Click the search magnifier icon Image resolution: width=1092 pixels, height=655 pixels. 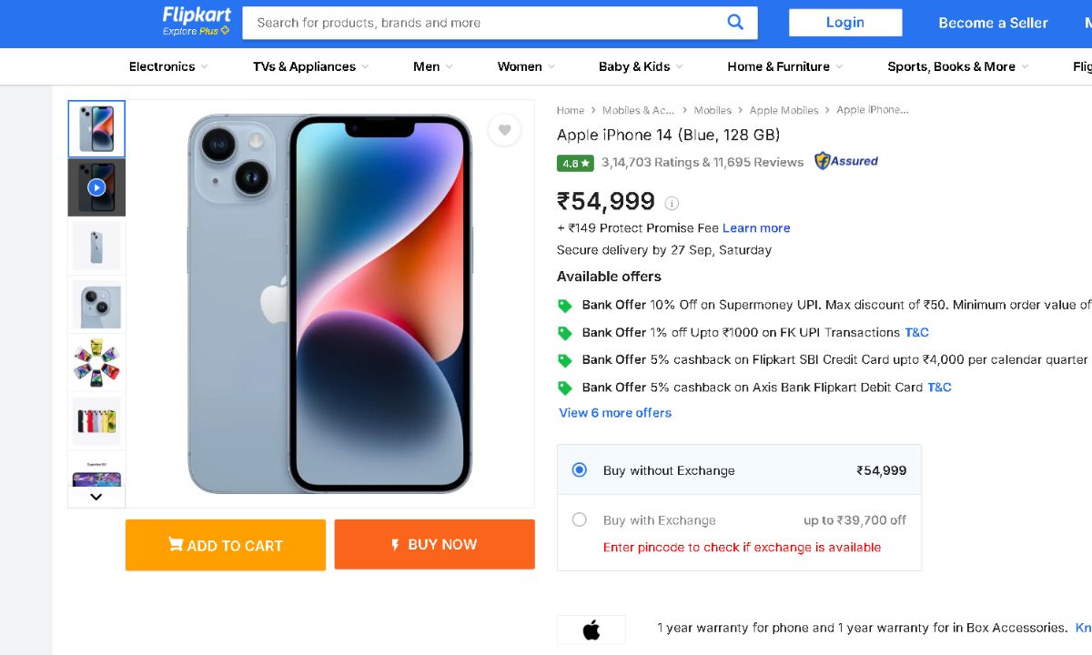pos(735,23)
